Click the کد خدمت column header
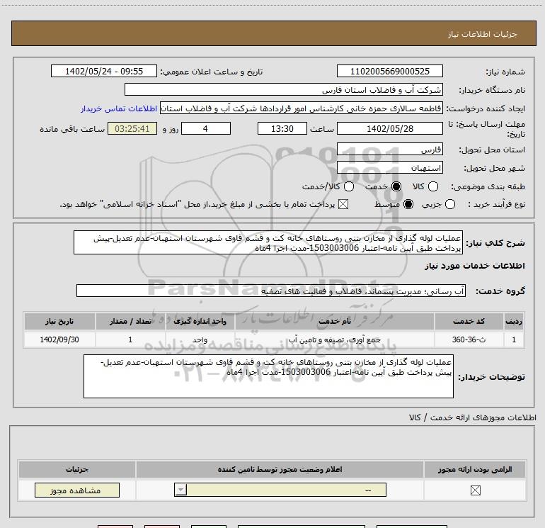The height and width of the screenshot is (528, 545). click(469, 321)
